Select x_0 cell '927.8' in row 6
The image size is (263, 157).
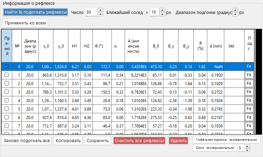click(x=46, y=117)
